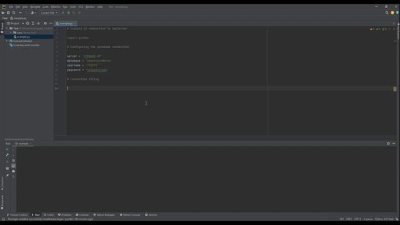Click the Pin tab icon in Run panel
Viewport: 400px width, 225px height.
tap(7, 176)
